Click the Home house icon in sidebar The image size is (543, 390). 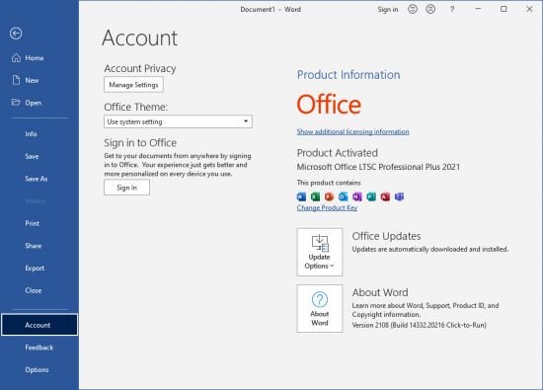(16, 58)
